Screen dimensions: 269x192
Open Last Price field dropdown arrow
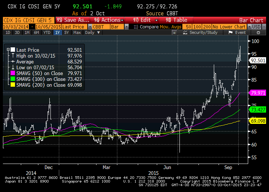pyautogui.click(x=90, y=27)
